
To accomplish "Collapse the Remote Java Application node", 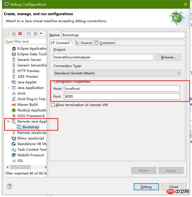I will coord(8,121).
